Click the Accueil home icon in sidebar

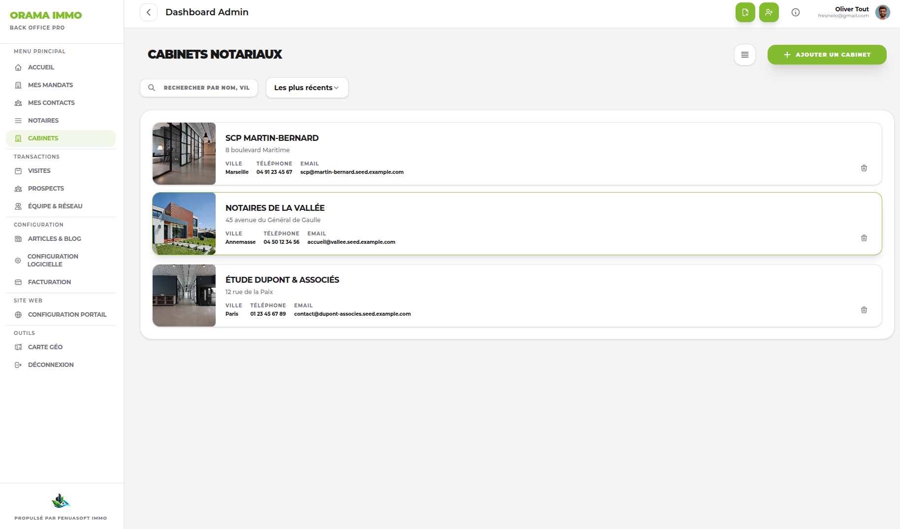tap(18, 67)
